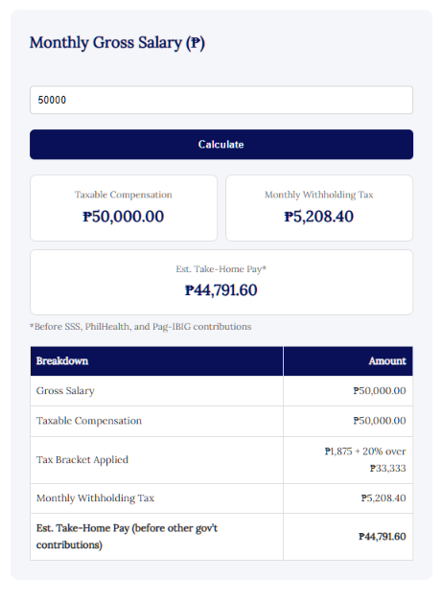This screenshot has height=601, width=442.
Task: Click the Monthly Gross Salary heading
Action: point(117,42)
